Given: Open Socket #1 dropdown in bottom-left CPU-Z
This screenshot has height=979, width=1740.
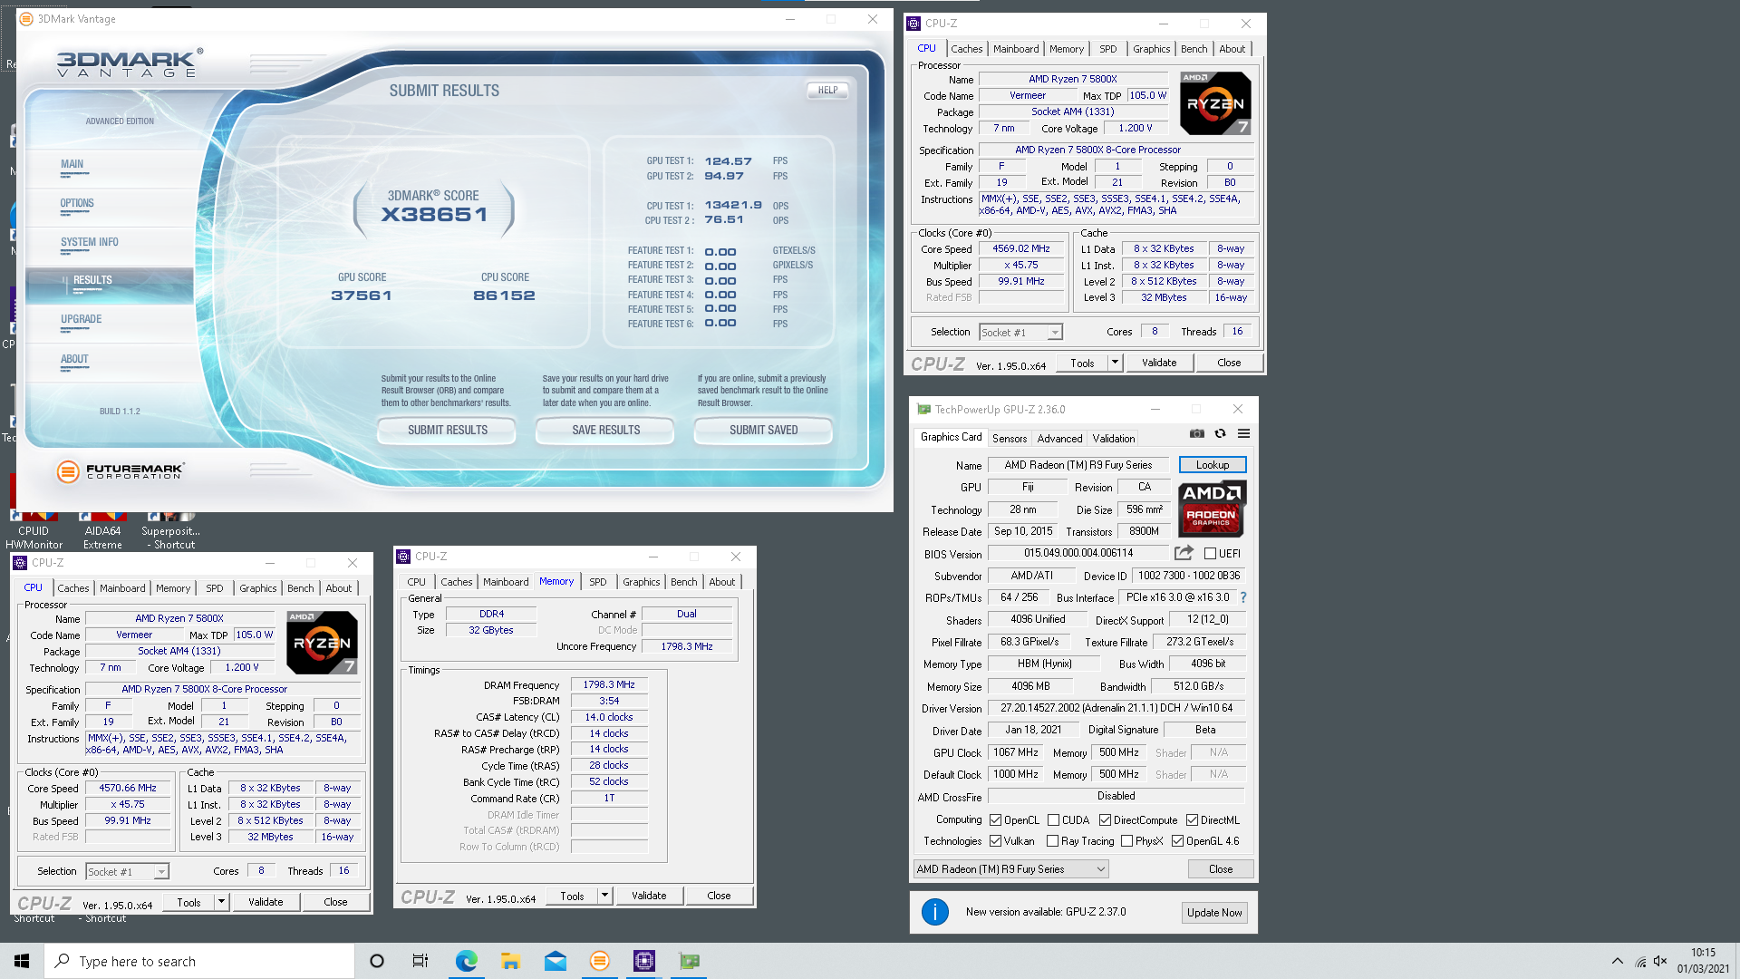Looking at the screenshot, I should [127, 872].
